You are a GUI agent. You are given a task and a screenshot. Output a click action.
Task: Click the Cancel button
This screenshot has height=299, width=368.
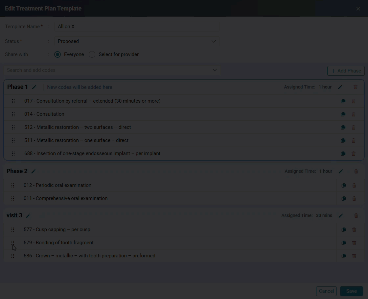tap(326, 291)
